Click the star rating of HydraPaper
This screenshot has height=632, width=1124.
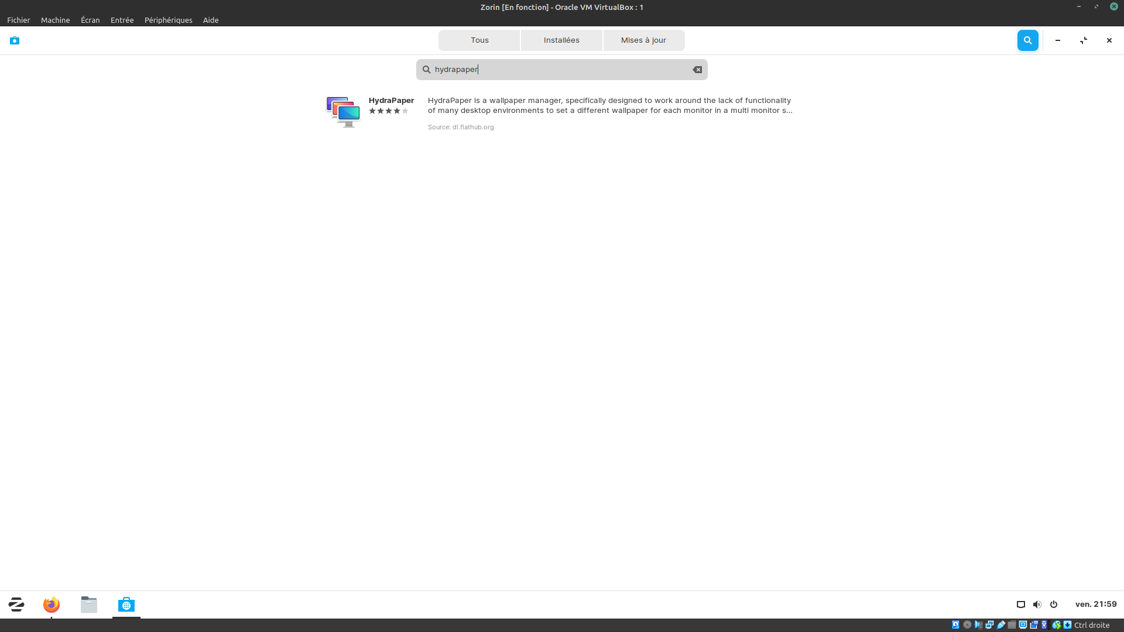click(388, 111)
